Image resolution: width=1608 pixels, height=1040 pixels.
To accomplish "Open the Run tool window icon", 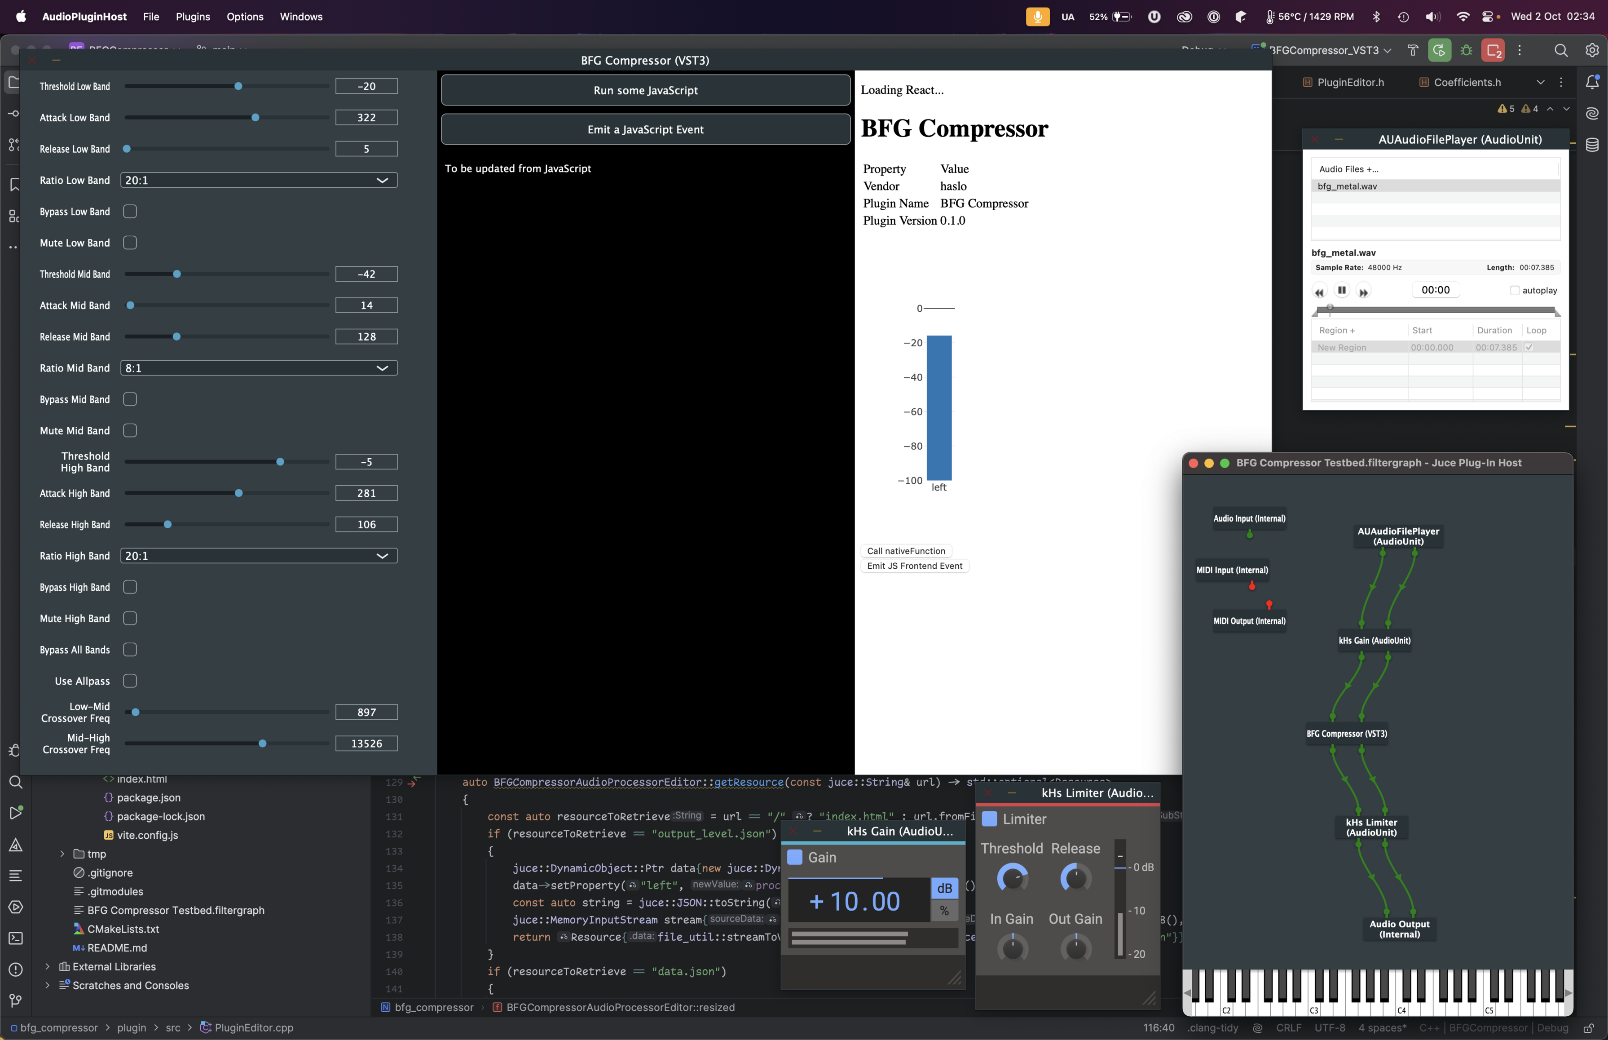I will tap(16, 813).
